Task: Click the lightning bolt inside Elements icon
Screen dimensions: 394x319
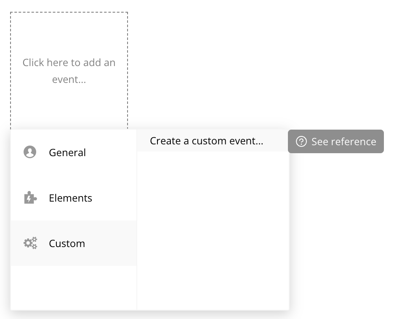Action: (29, 199)
